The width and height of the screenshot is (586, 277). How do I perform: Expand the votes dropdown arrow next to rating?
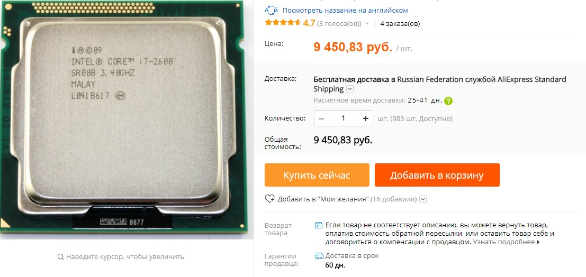point(367,23)
